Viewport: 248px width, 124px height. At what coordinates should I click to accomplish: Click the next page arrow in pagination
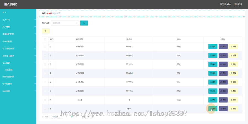77,117
